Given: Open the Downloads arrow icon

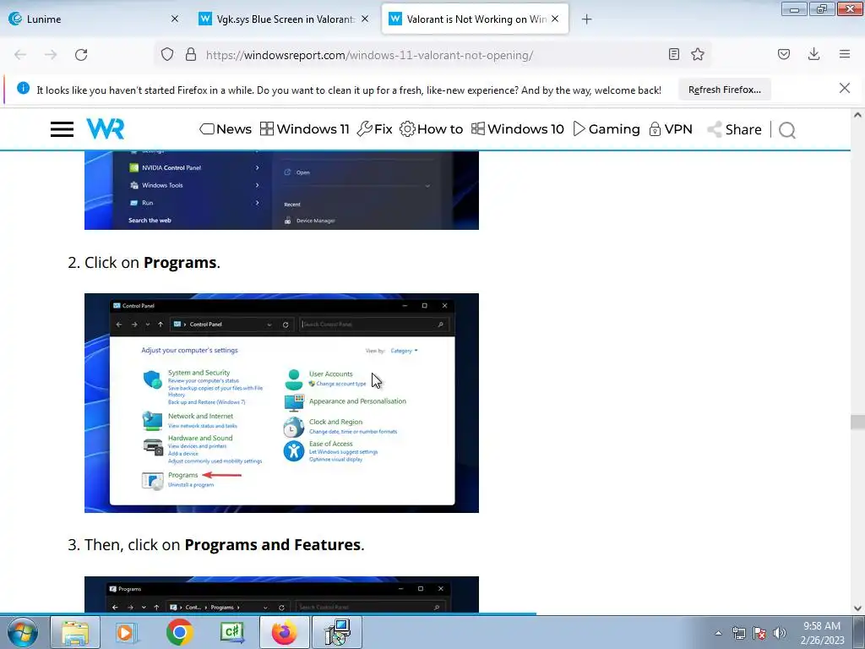Looking at the screenshot, I should click(x=813, y=54).
